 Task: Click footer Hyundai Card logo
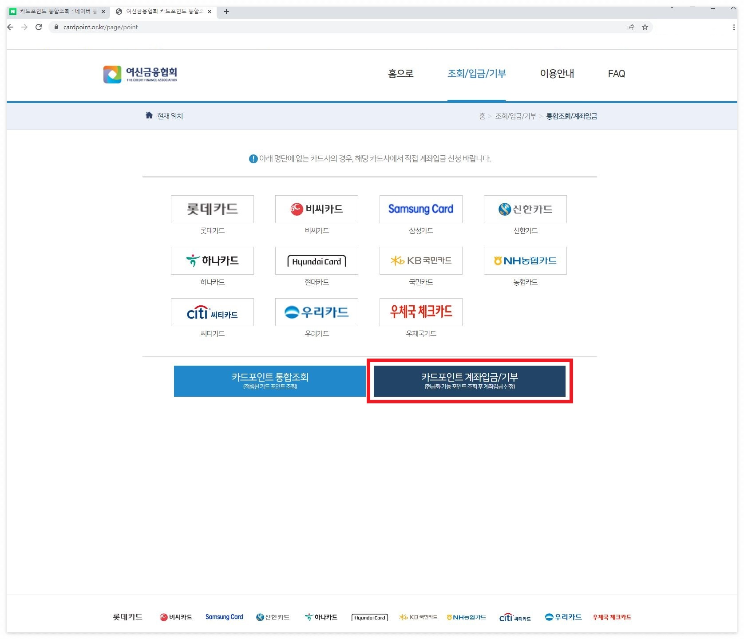(370, 618)
